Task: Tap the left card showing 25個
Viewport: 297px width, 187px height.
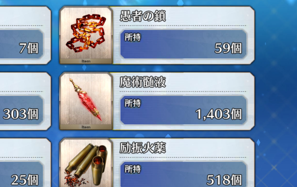Action: click(25, 162)
